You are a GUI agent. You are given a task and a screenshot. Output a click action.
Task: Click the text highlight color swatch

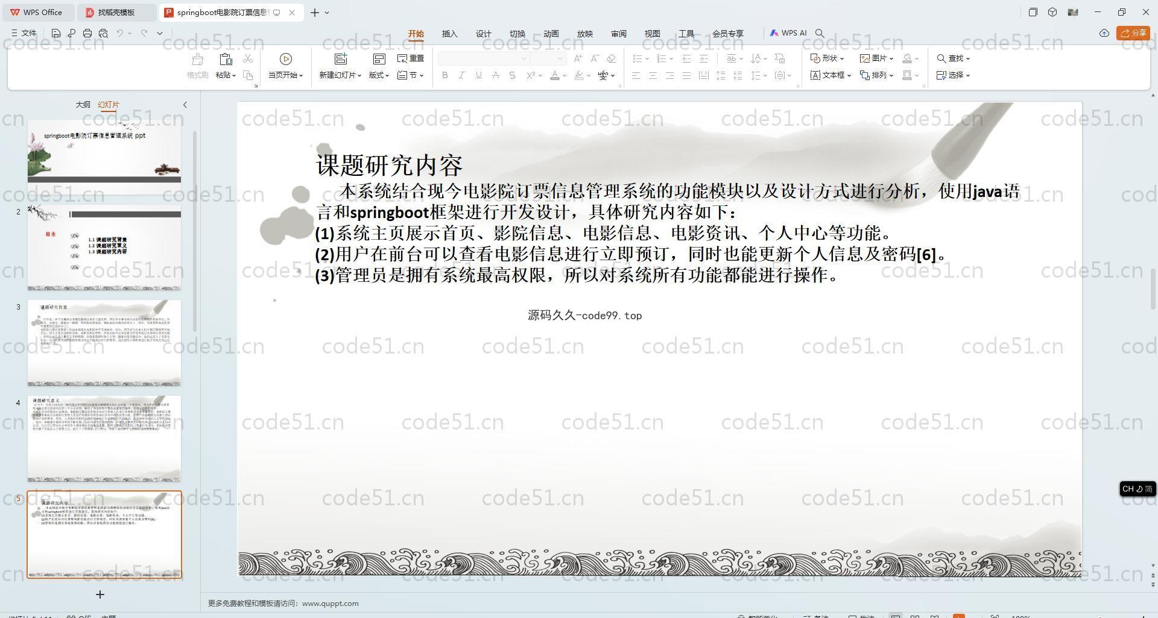tap(579, 75)
